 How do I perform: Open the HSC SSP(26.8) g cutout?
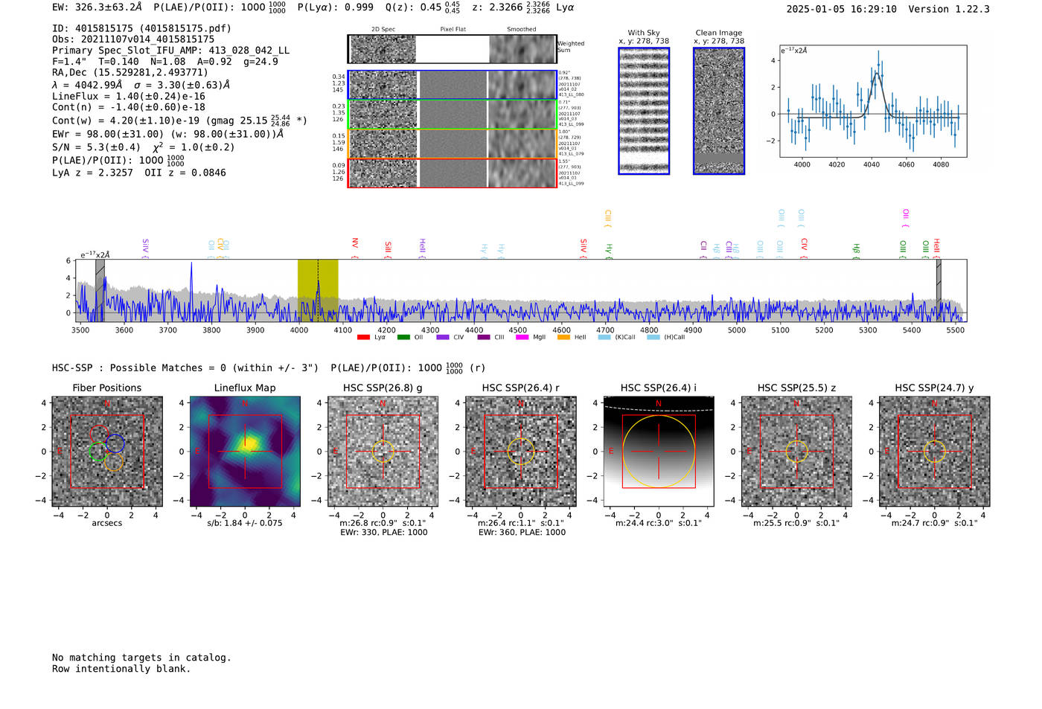click(383, 452)
